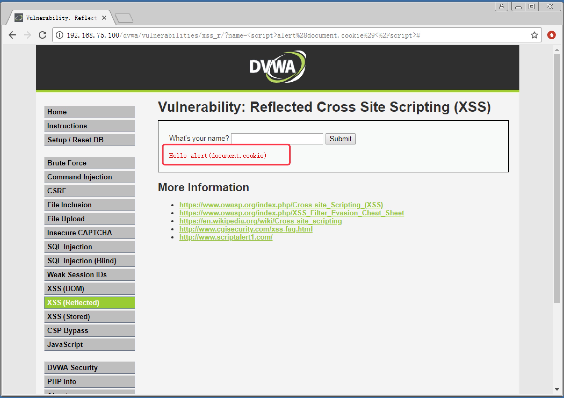Click the red extension icon in toolbar
Viewport: 564px width, 398px height.
551,35
